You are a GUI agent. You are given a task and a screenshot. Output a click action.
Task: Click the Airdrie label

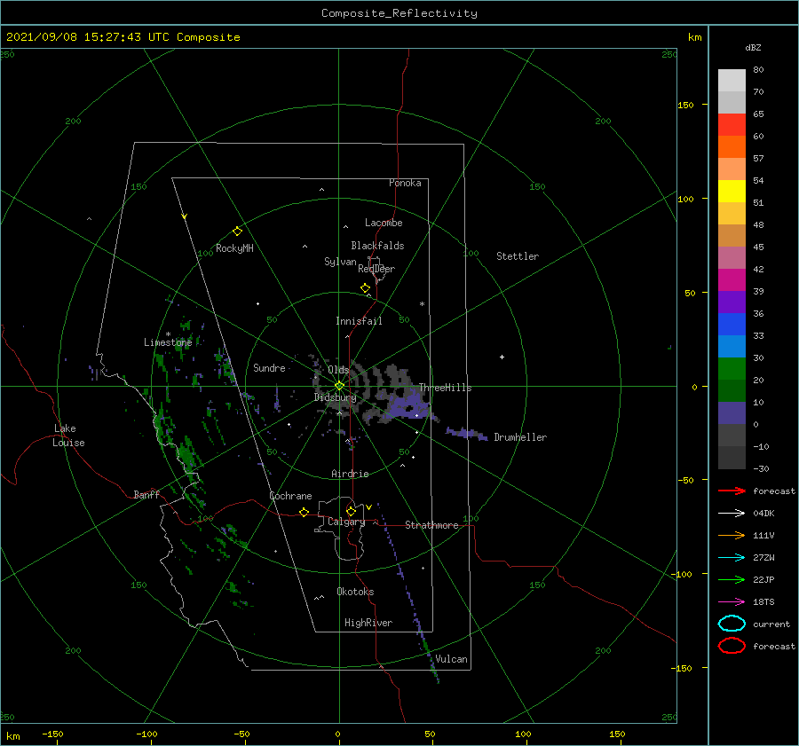point(350,474)
